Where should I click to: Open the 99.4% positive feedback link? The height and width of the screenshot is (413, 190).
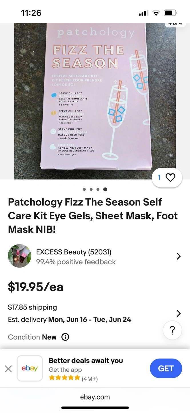coord(76,262)
